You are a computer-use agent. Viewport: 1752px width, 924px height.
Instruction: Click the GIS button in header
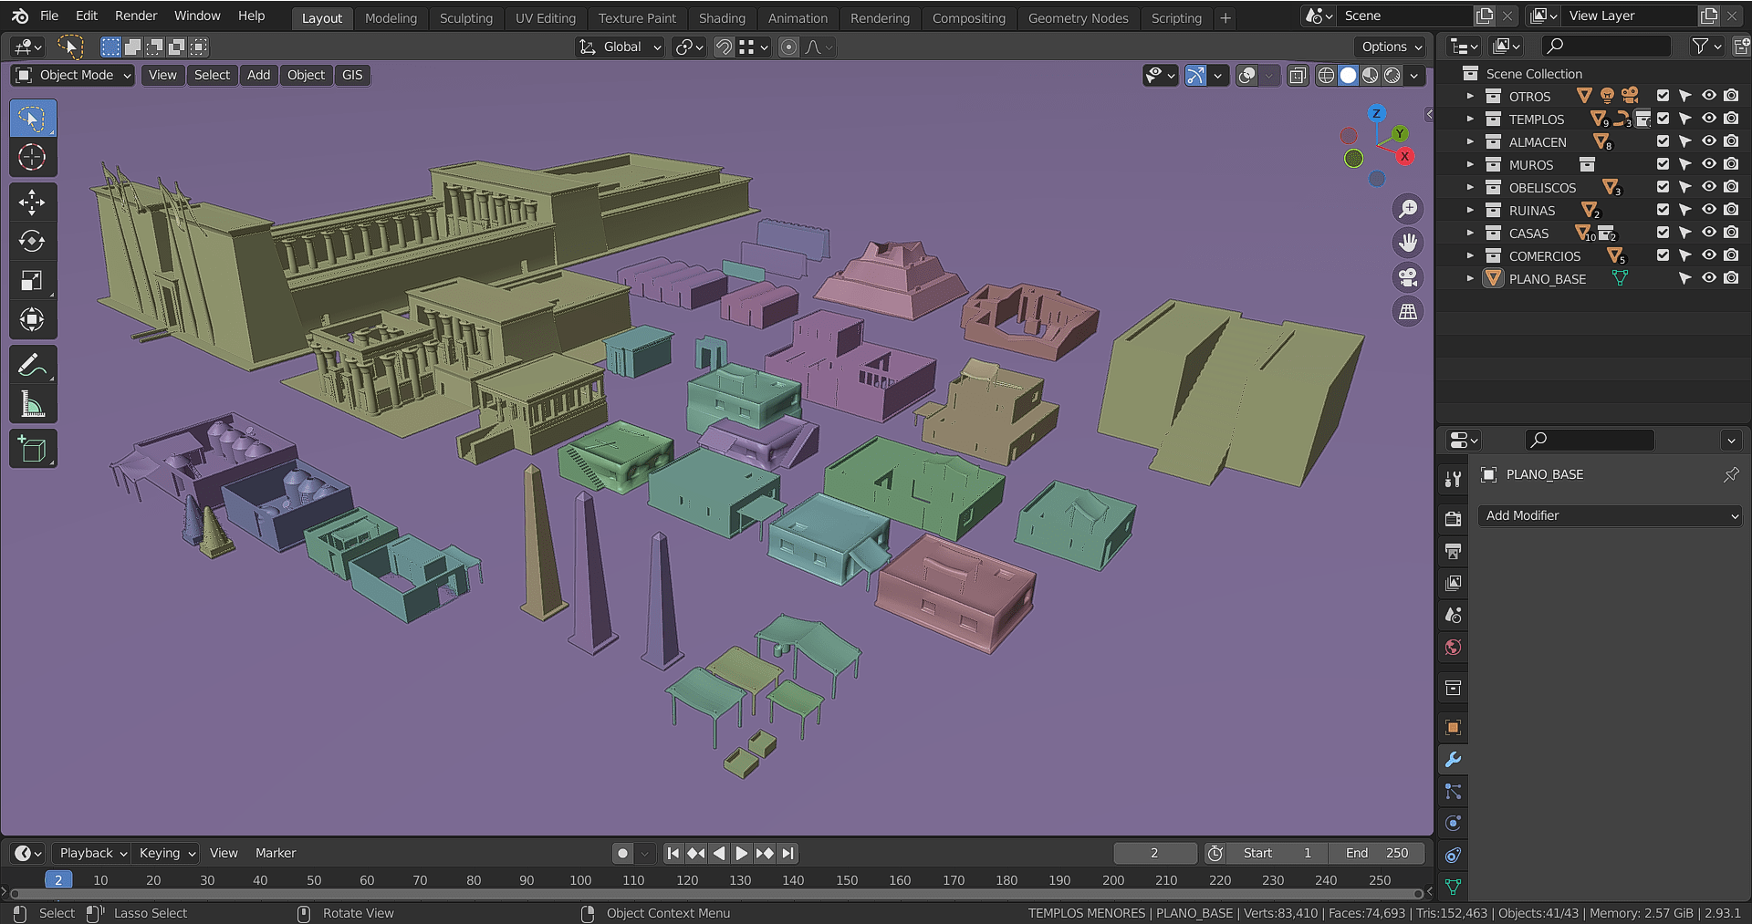click(352, 75)
